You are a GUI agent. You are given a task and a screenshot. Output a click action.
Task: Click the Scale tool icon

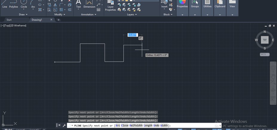click(55, 10)
